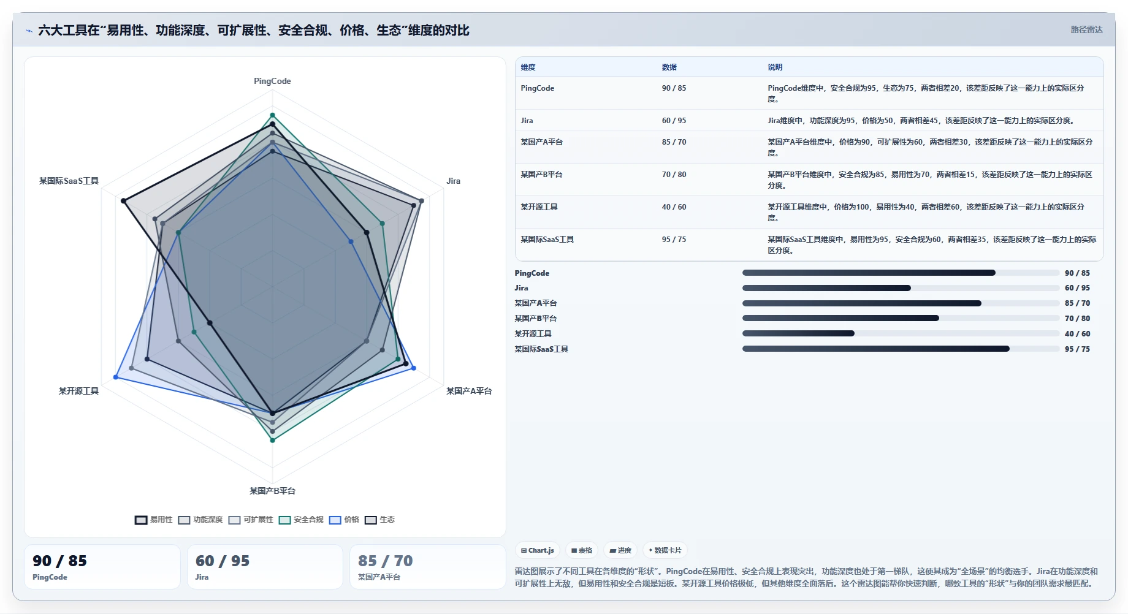Toggle the 易用性 legend series
The width and height of the screenshot is (1128, 614).
click(x=154, y=520)
